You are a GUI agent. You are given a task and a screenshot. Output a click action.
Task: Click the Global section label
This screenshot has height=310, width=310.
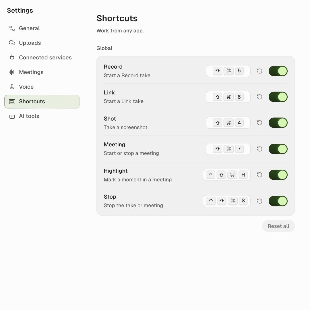coord(104,48)
